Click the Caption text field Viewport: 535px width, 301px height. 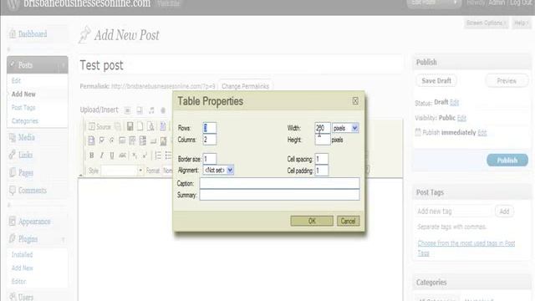click(279, 183)
